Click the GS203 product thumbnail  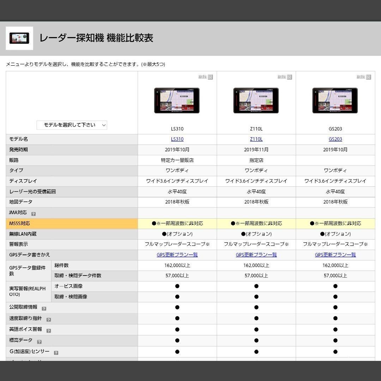click(335, 100)
